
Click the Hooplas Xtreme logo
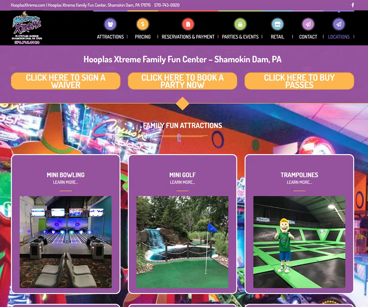[x=27, y=28]
